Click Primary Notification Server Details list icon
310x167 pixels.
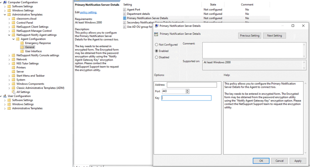pyautogui.click(x=124, y=18)
